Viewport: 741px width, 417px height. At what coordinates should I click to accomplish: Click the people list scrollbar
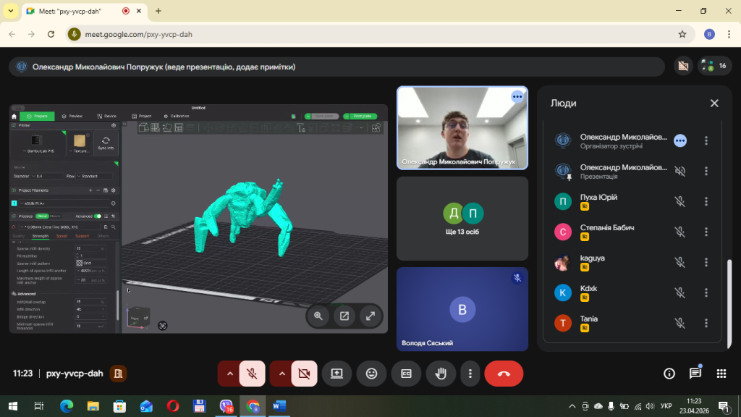729,297
